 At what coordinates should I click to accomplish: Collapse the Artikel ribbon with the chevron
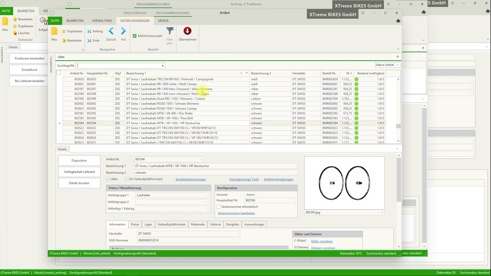tap(398, 49)
